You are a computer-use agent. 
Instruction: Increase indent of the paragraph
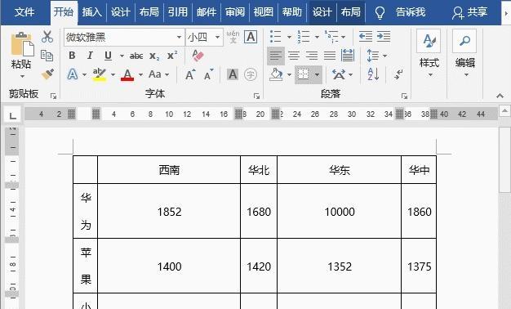pos(384,37)
